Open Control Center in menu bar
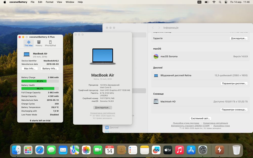This screenshot has height=158, width=253. tap(226, 2)
